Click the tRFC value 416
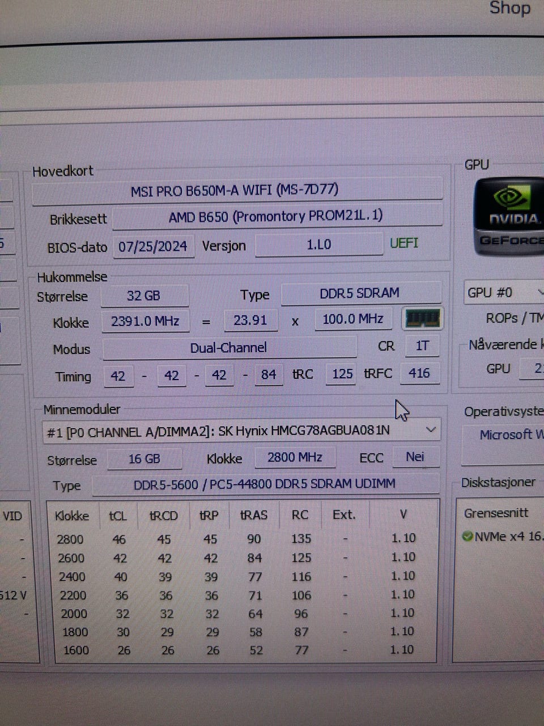This screenshot has width=544, height=726. coord(419,373)
